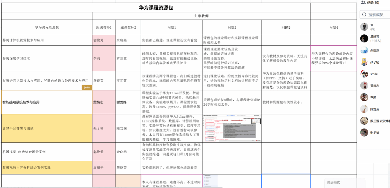Click 谢龙绛's avatar in member list
The width and height of the screenshot is (390, 188).
[x=364, y=133]
